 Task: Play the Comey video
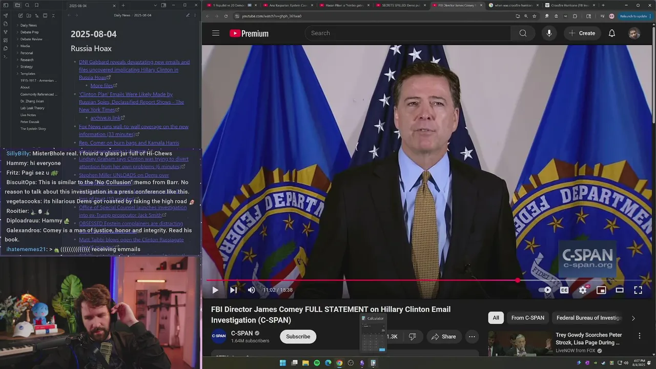point(215,290)
